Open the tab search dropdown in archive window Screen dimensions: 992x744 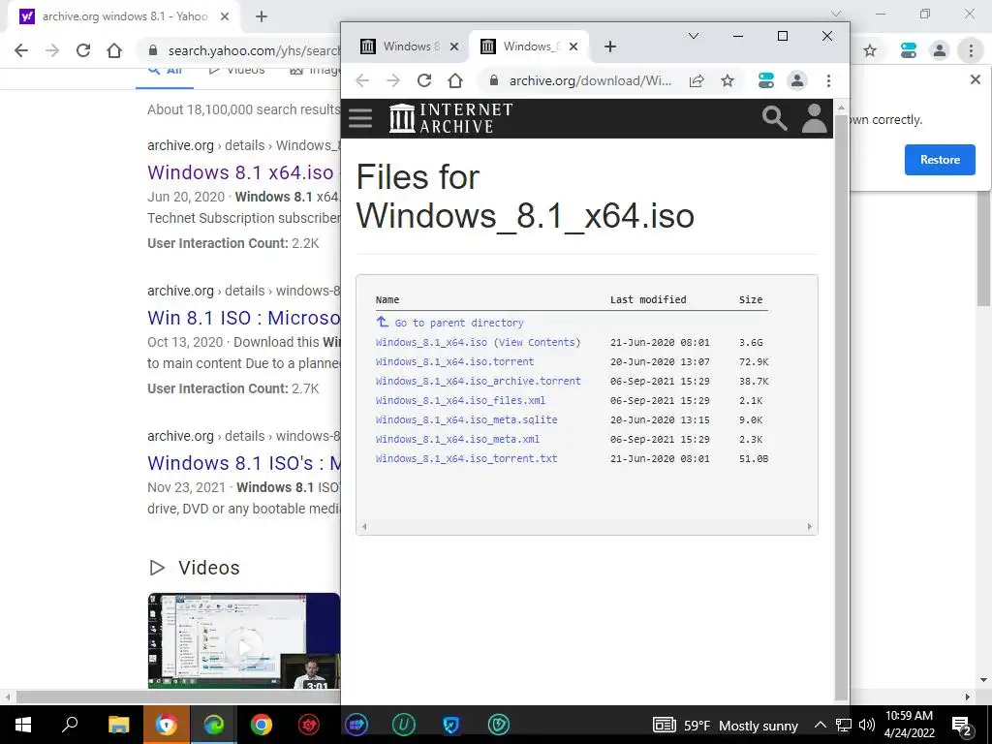click(x=694, y=36)
